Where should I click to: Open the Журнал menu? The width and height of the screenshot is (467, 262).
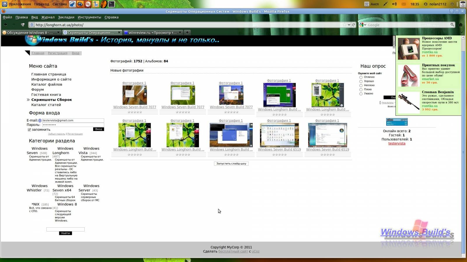48,17
